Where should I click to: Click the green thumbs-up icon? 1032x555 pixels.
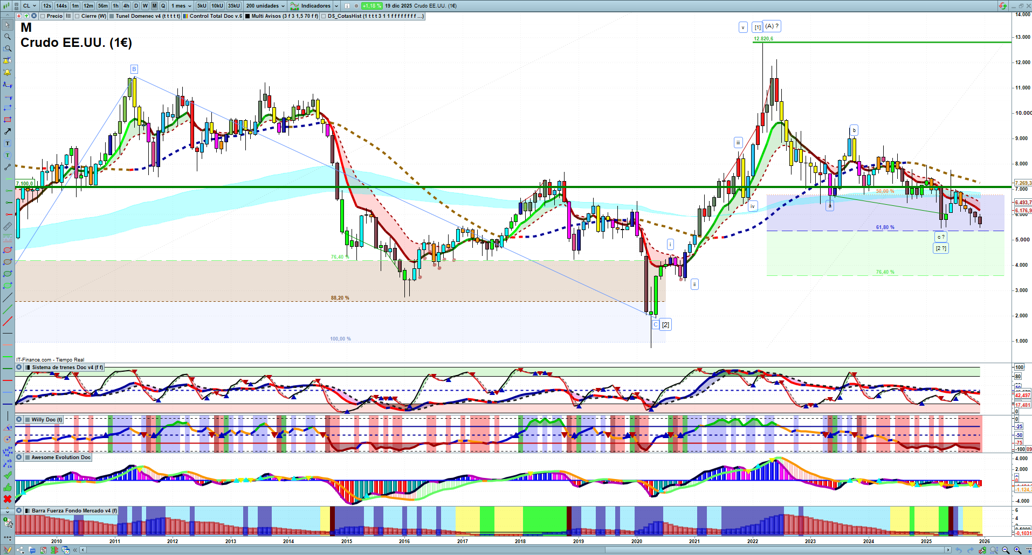(x=8, y=487)
